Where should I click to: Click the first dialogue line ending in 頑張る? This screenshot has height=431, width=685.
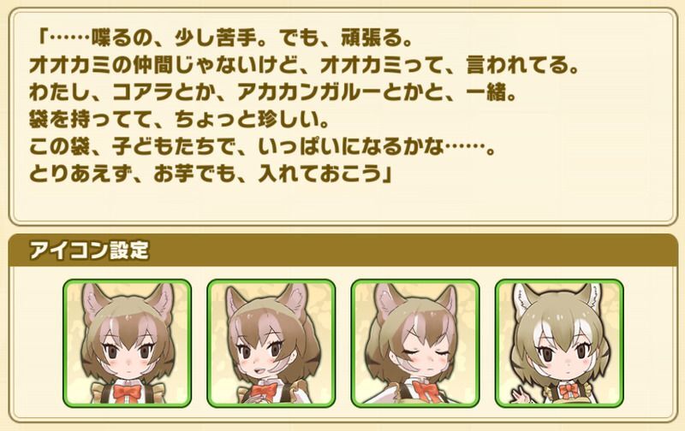[225, 38]
